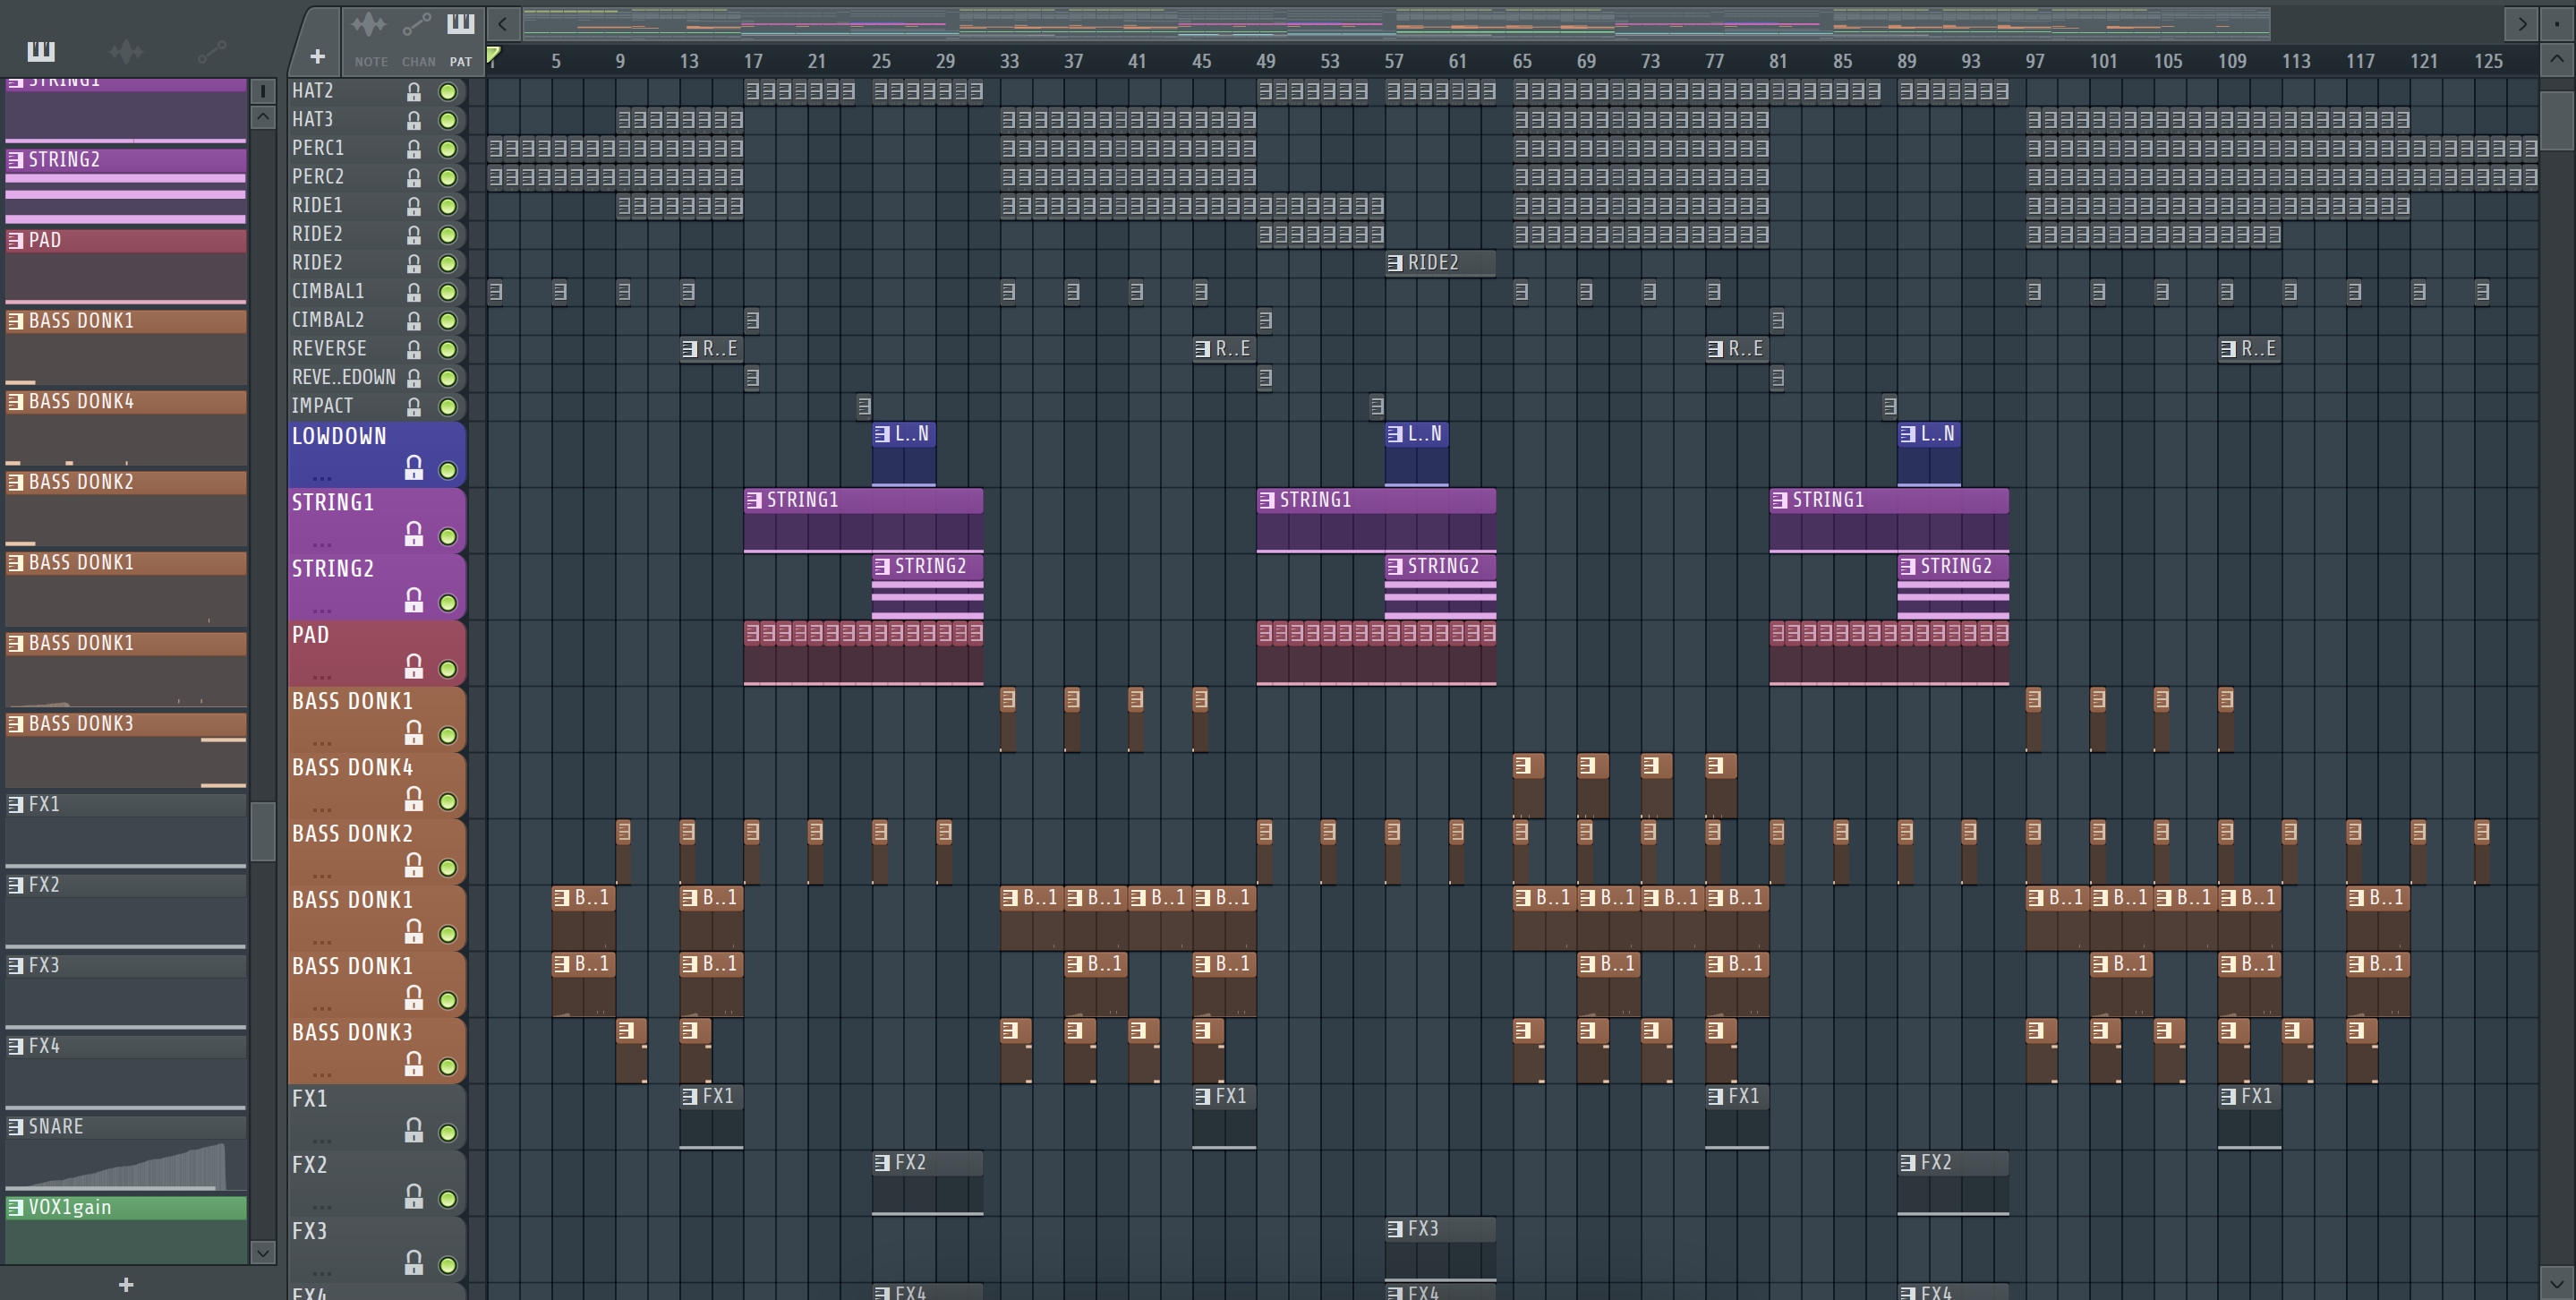Click the lock icon on CIMBAL1 track
The height and width of the screenshot is (1300, 2576).
point(413,292)
